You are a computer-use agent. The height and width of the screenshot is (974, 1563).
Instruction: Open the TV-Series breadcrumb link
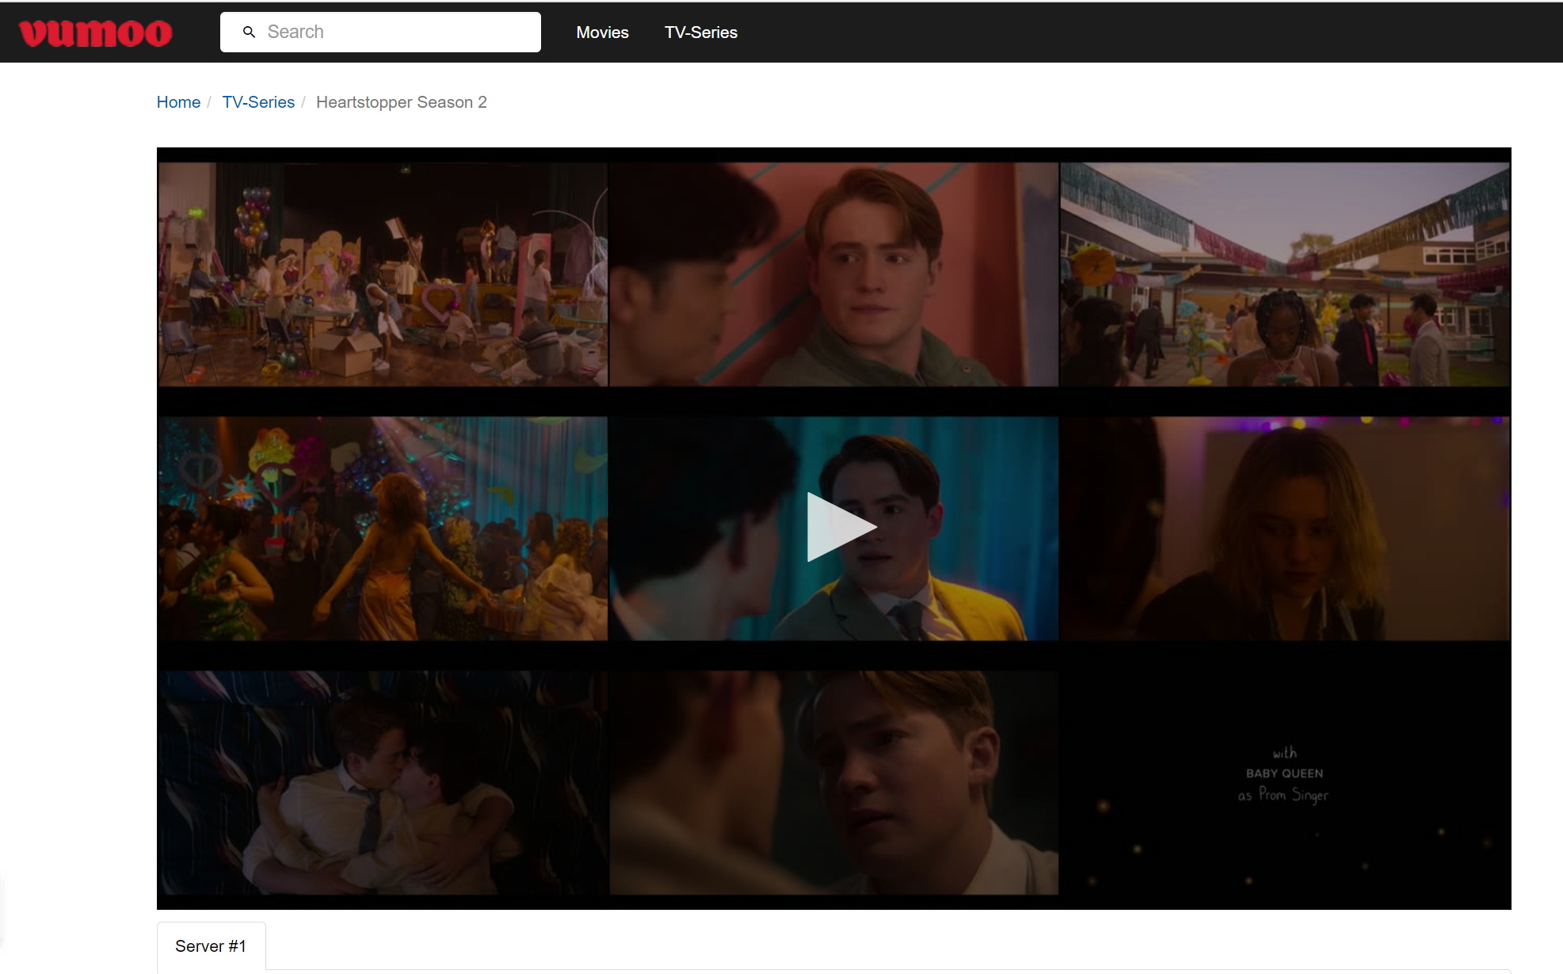tap(258, 101)
